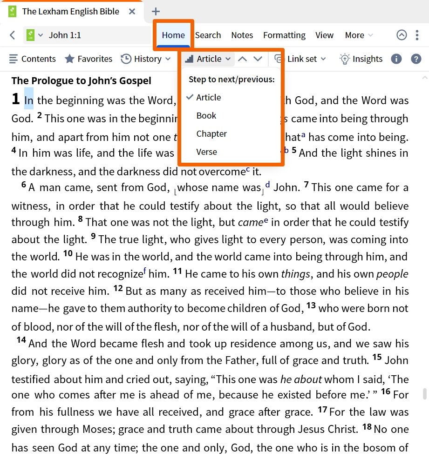This screenshot has width=429, height=458.
Task: Click heading 'The Prologue to John's Gospel'
Action: tap(82, 80)
